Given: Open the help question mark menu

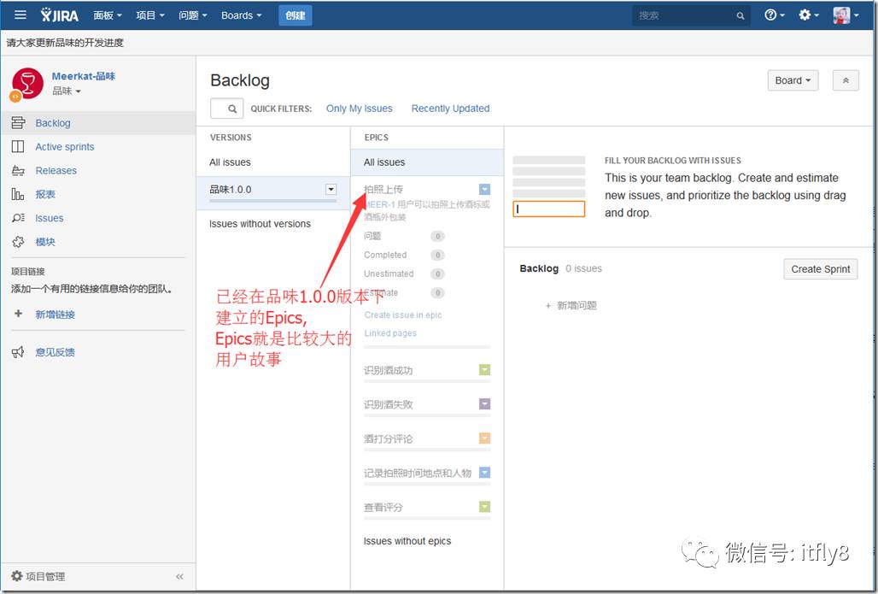Looking at the screenshot, I should (775, 15).
